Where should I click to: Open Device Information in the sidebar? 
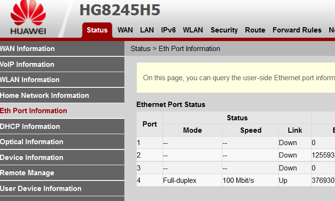(62, 158)
